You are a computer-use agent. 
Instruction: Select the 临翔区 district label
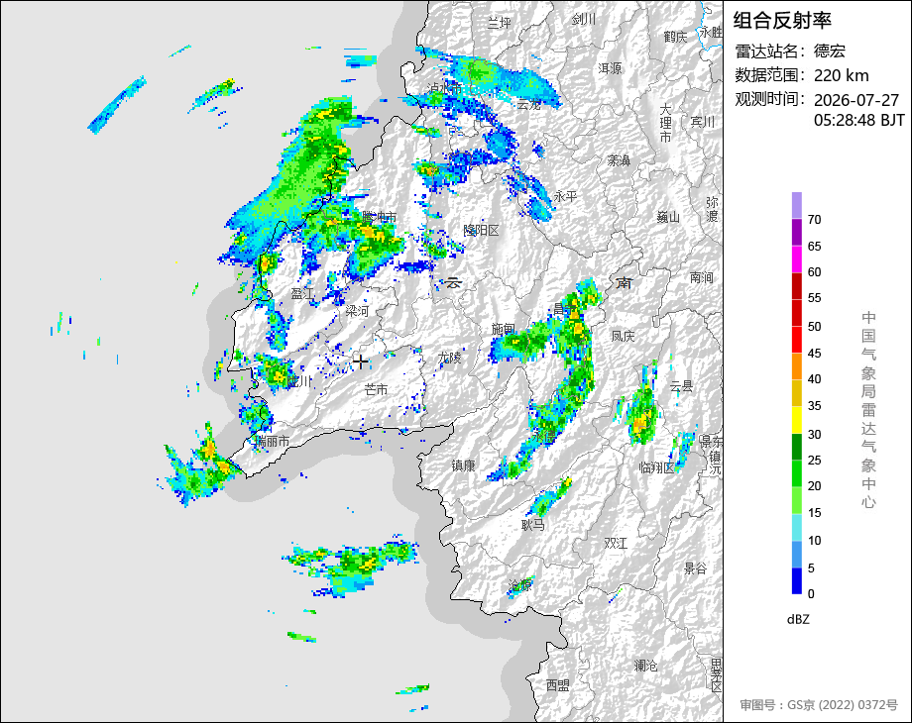click(656, 467)
